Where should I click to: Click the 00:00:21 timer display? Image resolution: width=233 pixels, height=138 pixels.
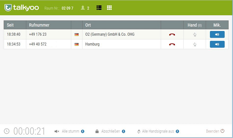29,131
